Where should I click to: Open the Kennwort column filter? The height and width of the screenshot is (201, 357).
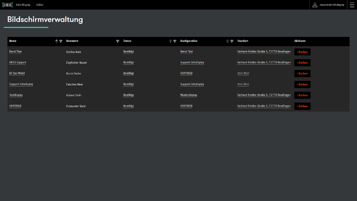[118, 41]
